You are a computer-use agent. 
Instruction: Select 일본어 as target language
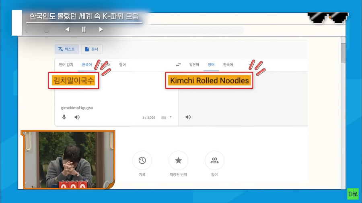pos(194,65)
